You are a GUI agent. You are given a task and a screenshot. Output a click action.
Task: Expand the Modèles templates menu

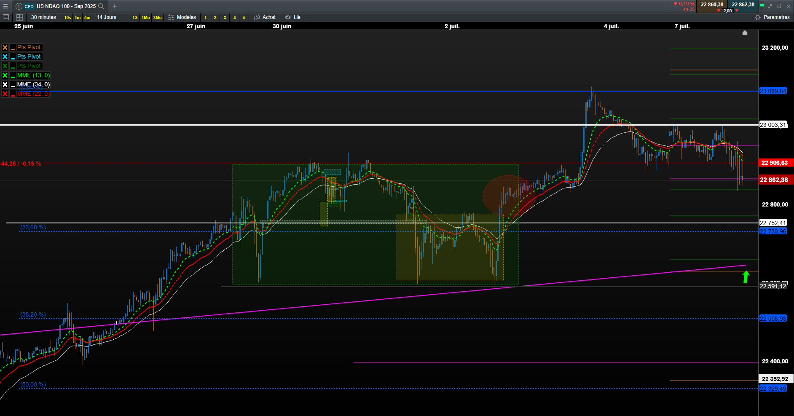pyautogui.click(x=182, y=17)
